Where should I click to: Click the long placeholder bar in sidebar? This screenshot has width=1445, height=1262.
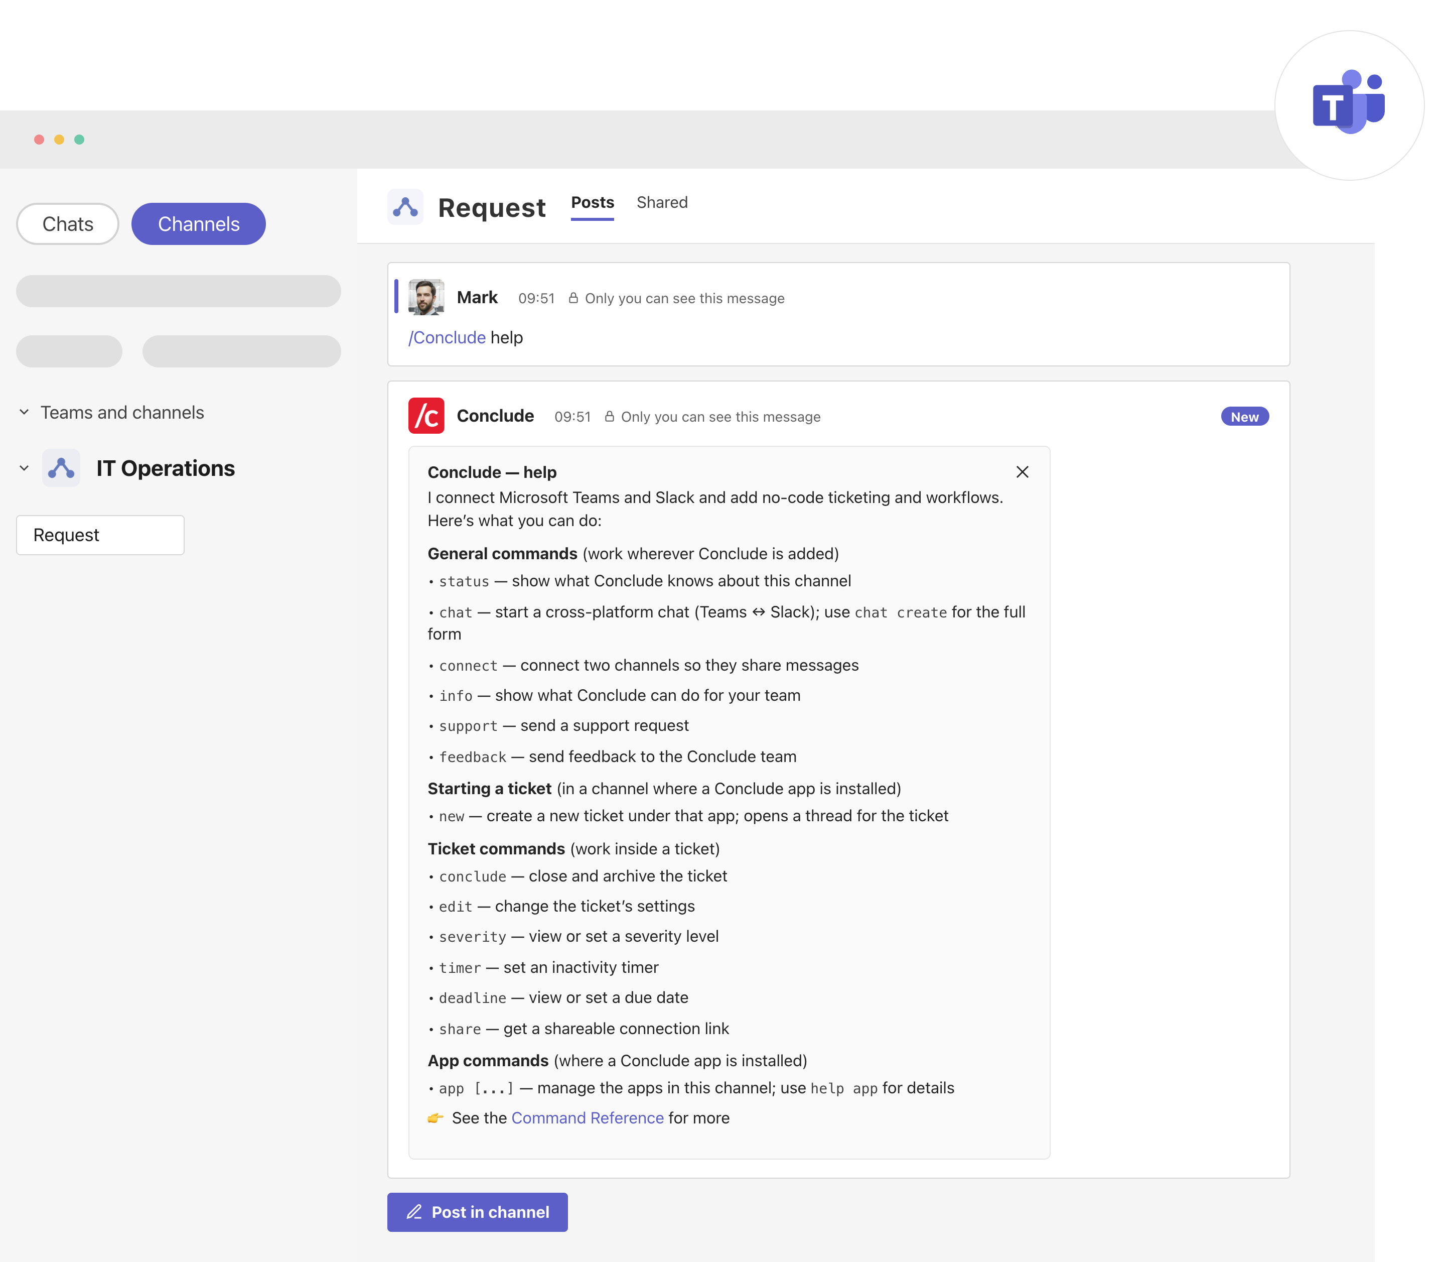click(x=179, y=291)
